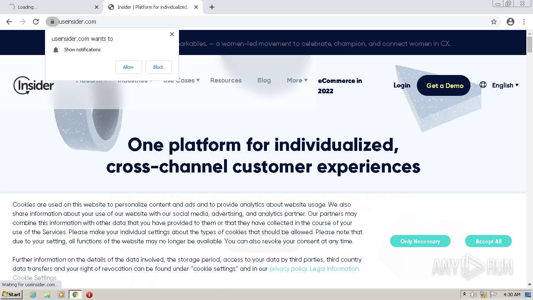Open the file explorer taskbar icon
This screenshot has width=533, height=300.
47,295
